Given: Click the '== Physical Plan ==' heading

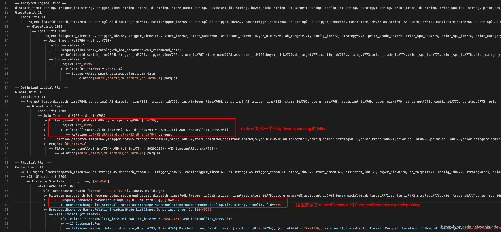Looking at the screenshot, I should click(33, 163).
